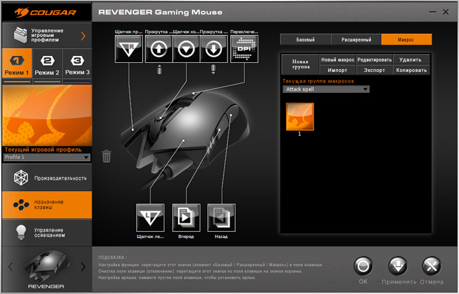This screenshot has height=294, width=459.
Task: Select macro thumbnail labeled 1
Action: (x=300, y=116)
